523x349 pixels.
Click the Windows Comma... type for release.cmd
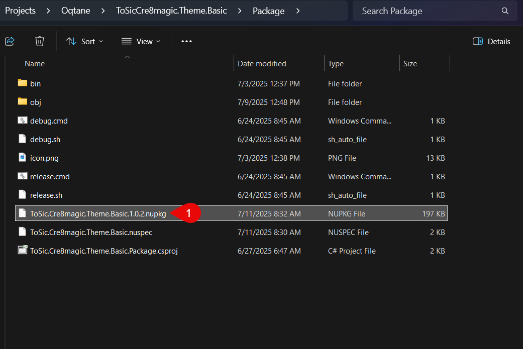pos(360,177)
